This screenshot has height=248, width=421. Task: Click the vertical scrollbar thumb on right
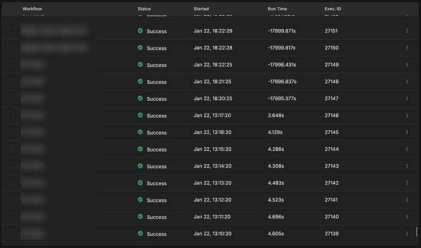[x=417, y=232]
